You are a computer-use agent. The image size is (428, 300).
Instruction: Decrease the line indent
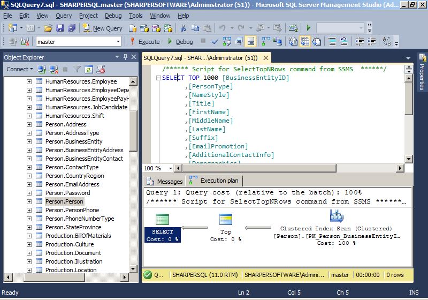pos(360,42)
